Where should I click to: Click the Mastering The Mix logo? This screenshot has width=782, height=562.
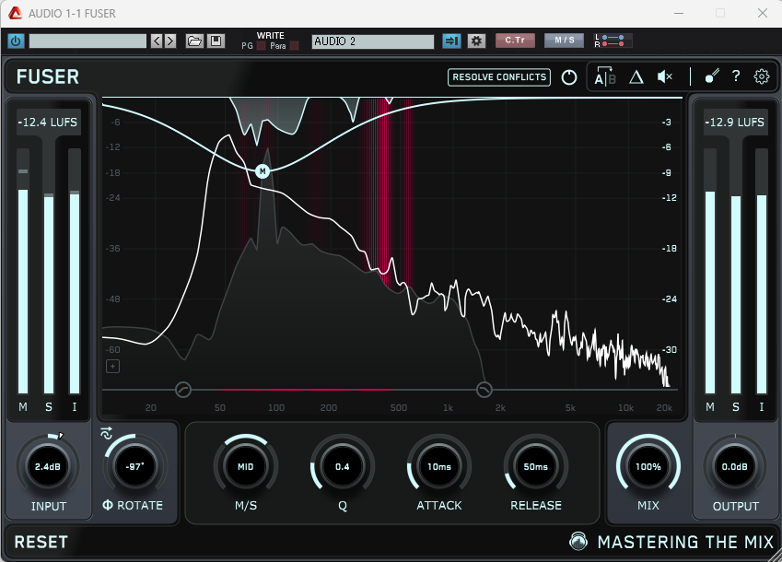click(671, 542)
